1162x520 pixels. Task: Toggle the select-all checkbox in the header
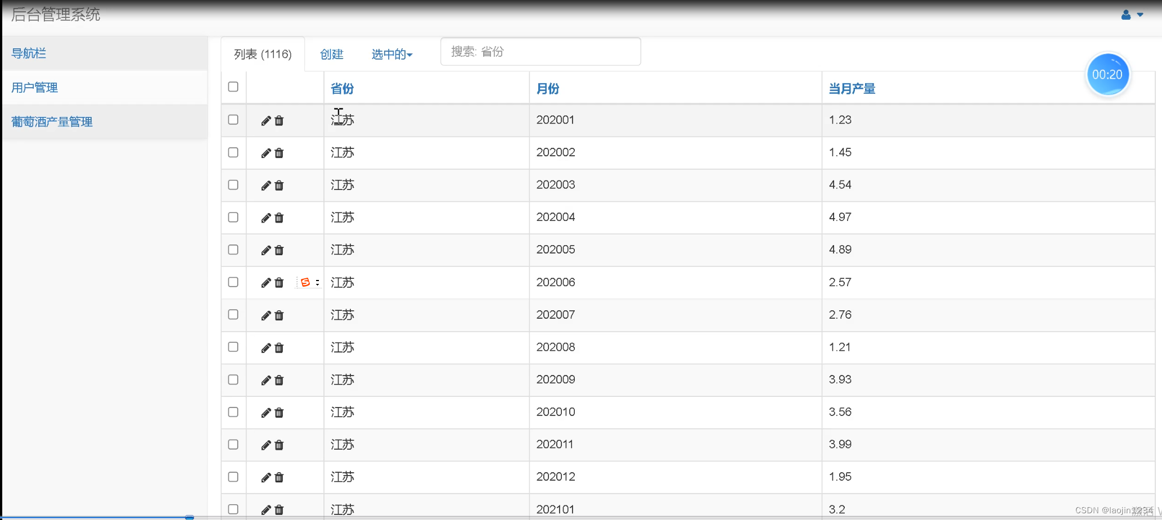click(x=233, y=87)
